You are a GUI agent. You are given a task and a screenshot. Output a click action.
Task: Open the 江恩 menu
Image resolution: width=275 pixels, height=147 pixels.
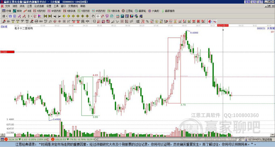[29, 6]
